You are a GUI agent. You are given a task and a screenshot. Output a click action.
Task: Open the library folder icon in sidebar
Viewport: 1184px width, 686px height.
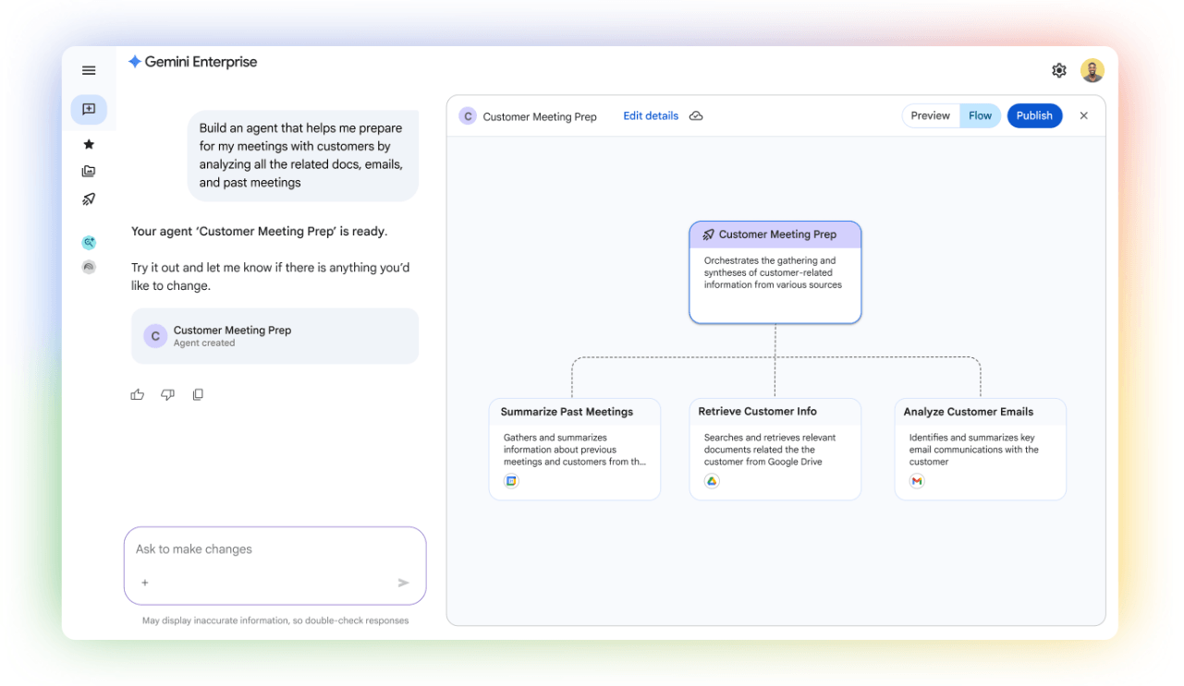tap(88, 171)
